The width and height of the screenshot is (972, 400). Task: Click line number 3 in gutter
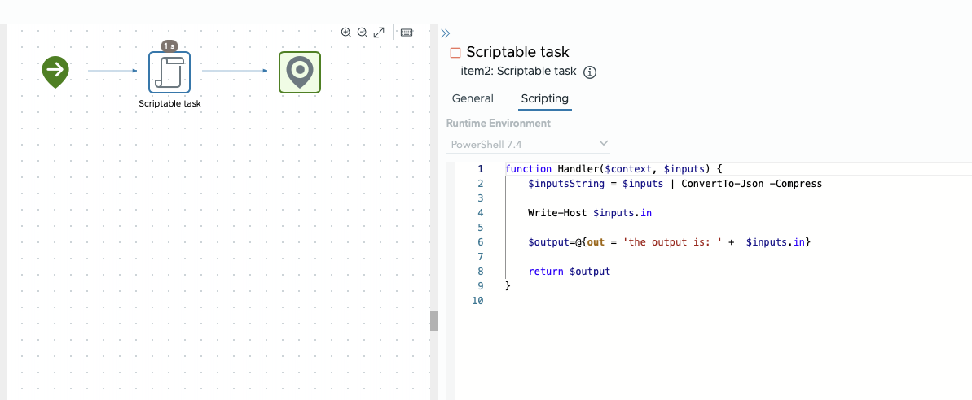(x=481, y=198)
